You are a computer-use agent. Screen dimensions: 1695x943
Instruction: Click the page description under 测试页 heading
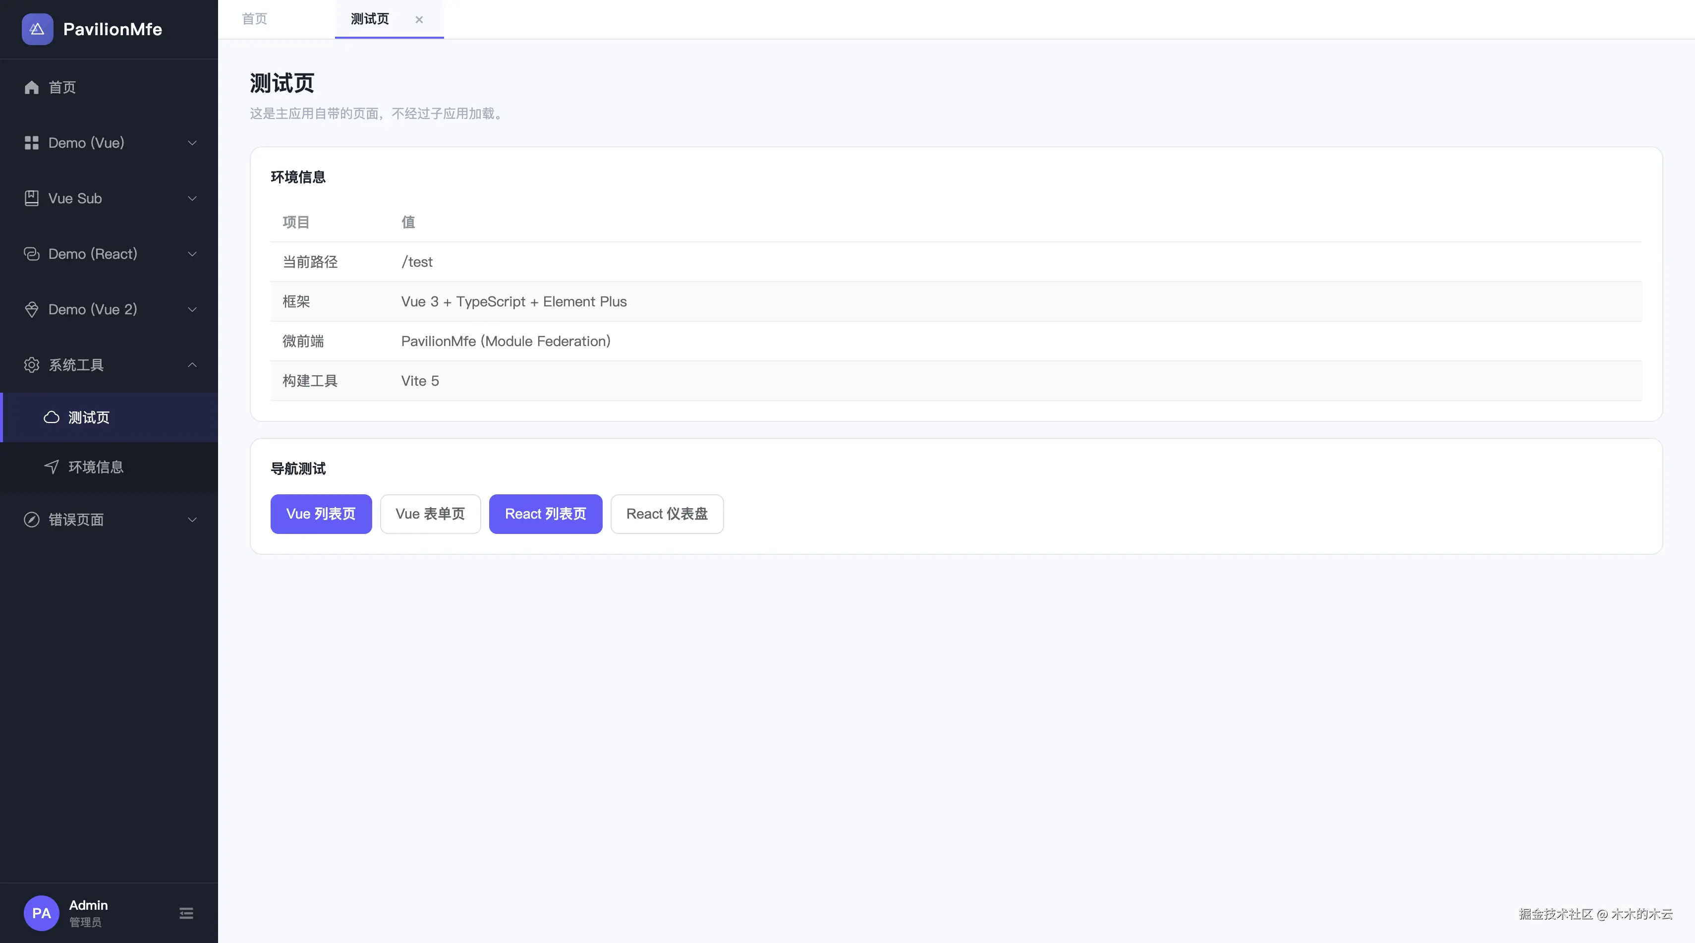378,113
